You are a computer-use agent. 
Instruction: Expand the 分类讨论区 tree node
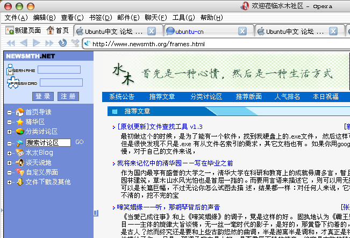(9, 132)
